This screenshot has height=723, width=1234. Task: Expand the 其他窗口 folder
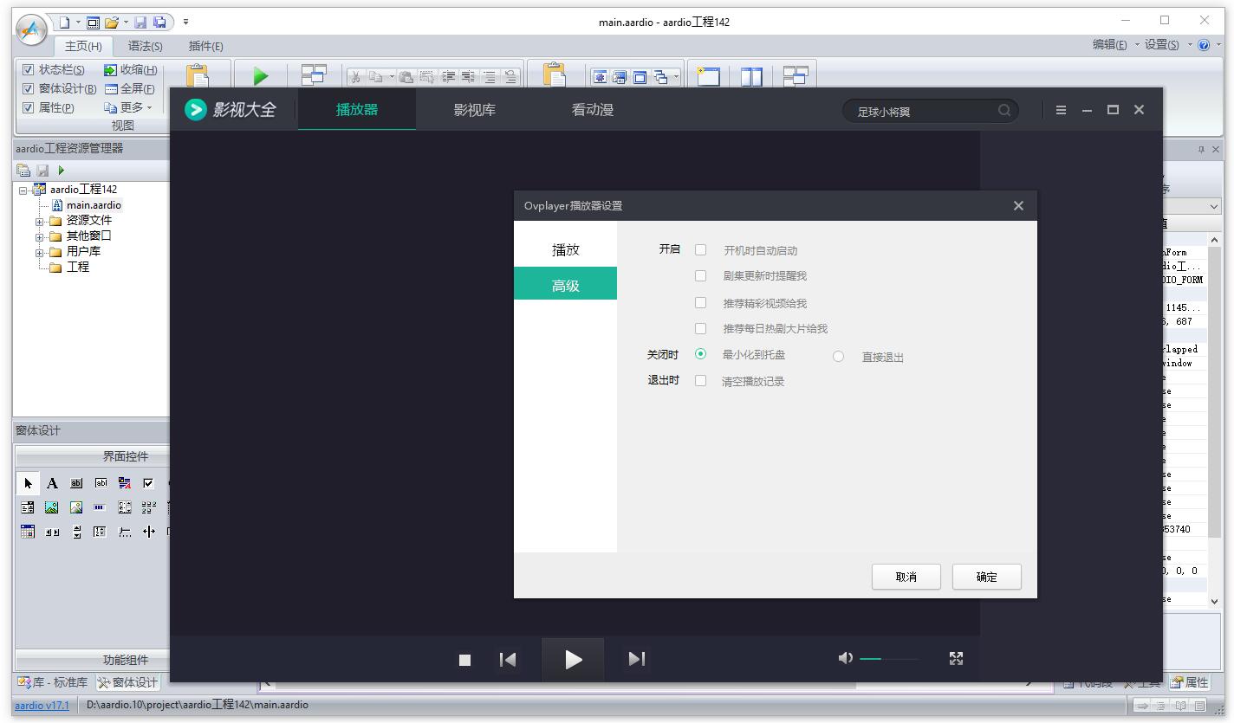click(x=39, y=237)
